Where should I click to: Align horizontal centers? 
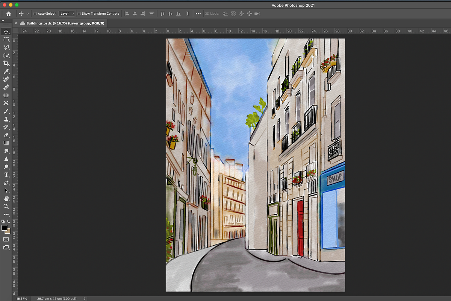(135, 14)
